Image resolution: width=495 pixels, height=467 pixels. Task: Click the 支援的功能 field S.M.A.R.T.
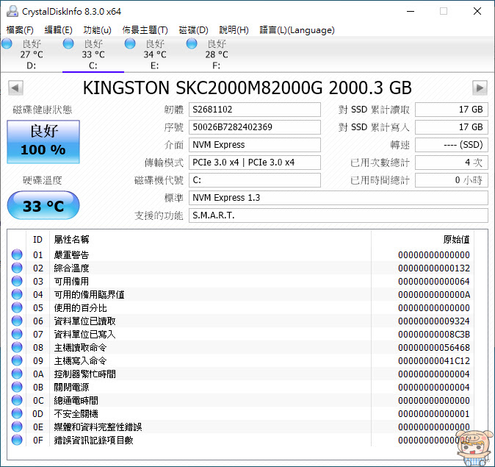(339, 215)
